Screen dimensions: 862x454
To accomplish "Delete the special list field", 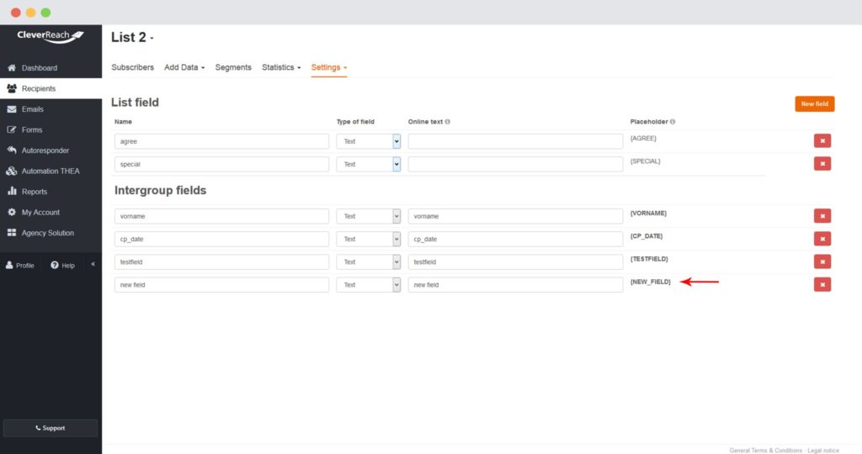I will click(822, 164).
